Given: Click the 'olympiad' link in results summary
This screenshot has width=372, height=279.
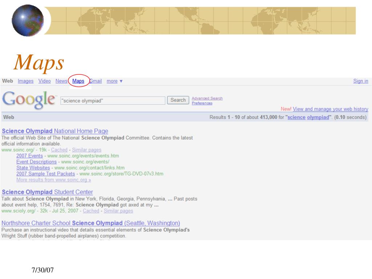Looking at the screenshot, I should (318, 117).
